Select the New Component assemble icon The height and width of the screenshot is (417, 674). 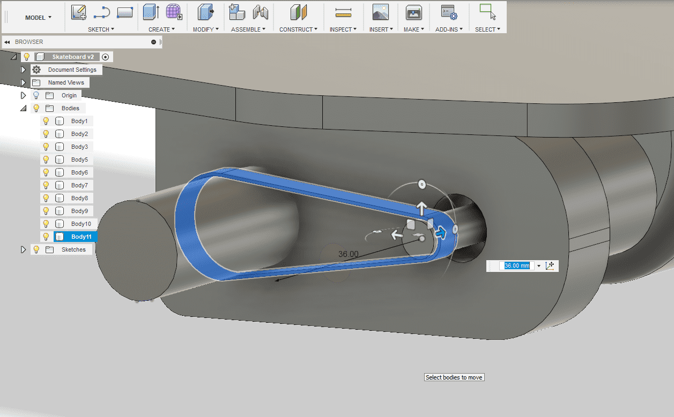pyautogui.click(x=236, y=12)
